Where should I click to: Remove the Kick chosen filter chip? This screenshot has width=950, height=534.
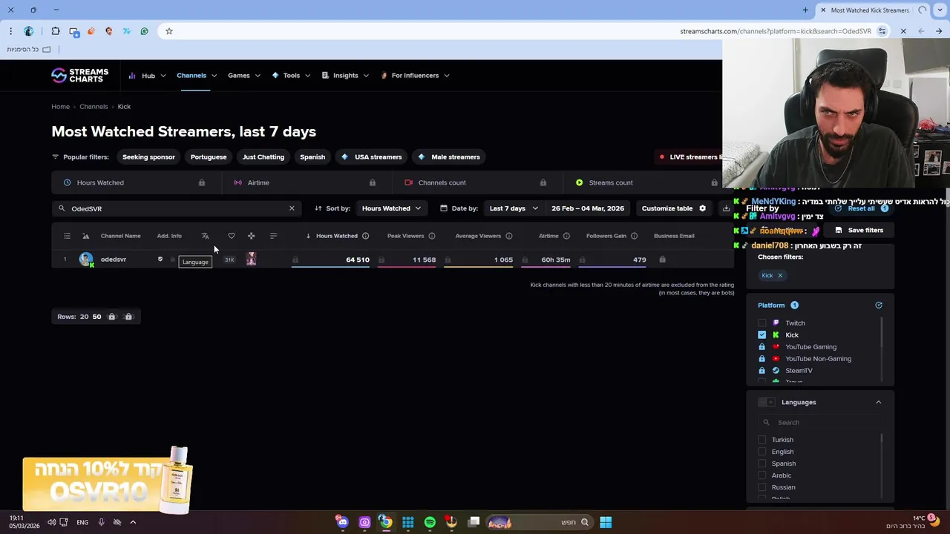(780, 275)
